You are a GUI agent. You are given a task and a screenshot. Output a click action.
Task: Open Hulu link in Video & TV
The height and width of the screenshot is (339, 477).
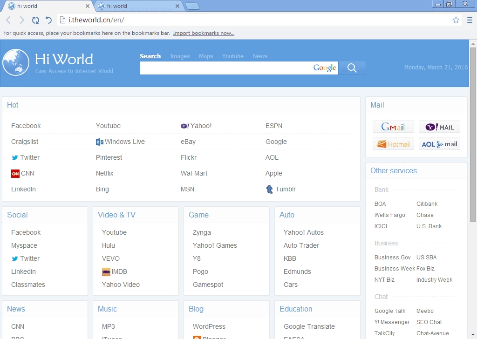(108, 245)
